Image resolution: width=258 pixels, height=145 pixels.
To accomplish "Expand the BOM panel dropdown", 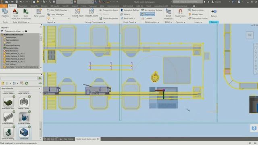I will (169, 22).
